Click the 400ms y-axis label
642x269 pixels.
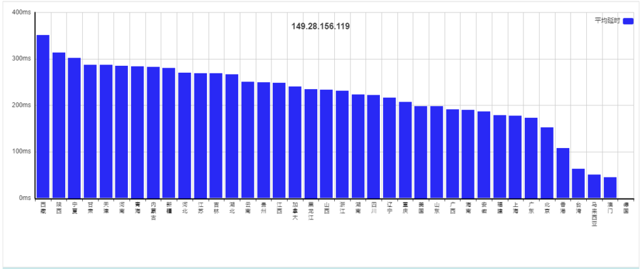tap(21, 13)
